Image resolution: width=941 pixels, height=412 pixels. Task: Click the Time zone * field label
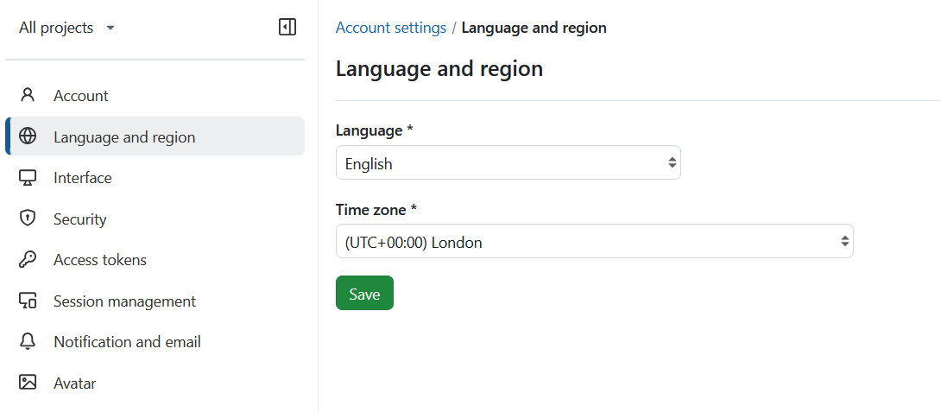pos(376,210)
